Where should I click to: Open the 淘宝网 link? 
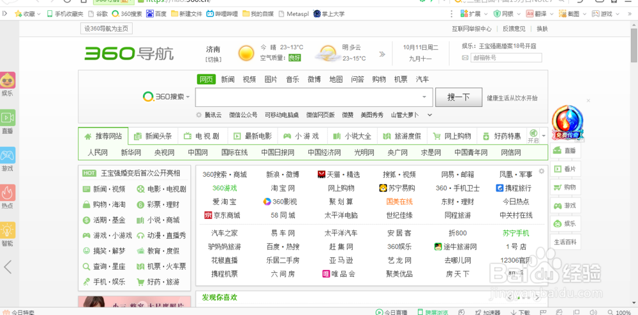click(x=283, y=188)
